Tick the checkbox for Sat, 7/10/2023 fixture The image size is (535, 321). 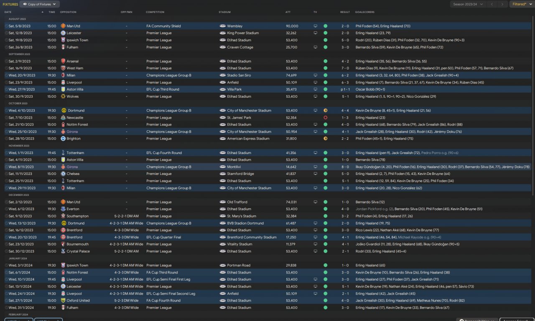click(x=6, y=118)
